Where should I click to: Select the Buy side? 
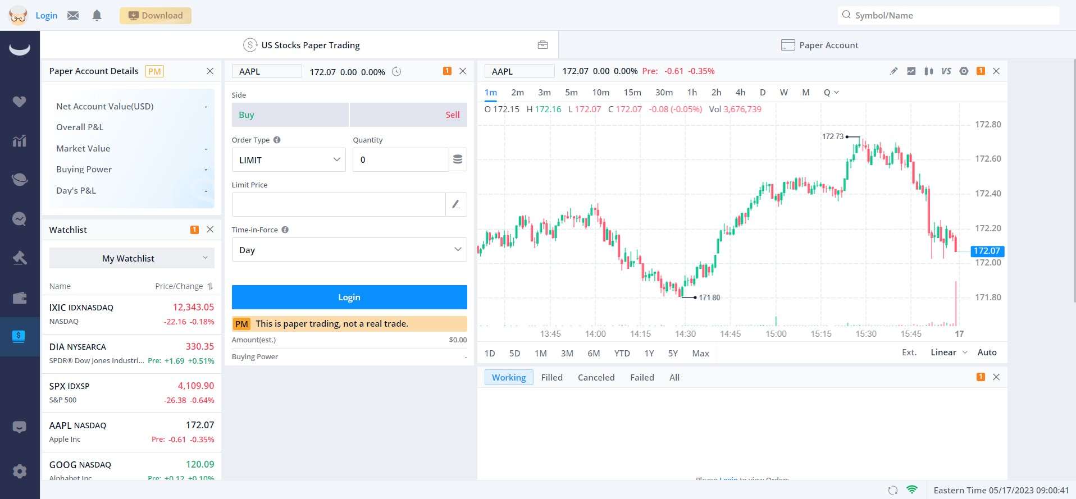coord(290,115)
